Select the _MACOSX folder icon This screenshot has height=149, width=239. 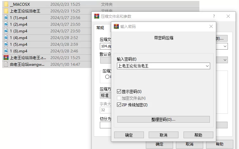6,4
